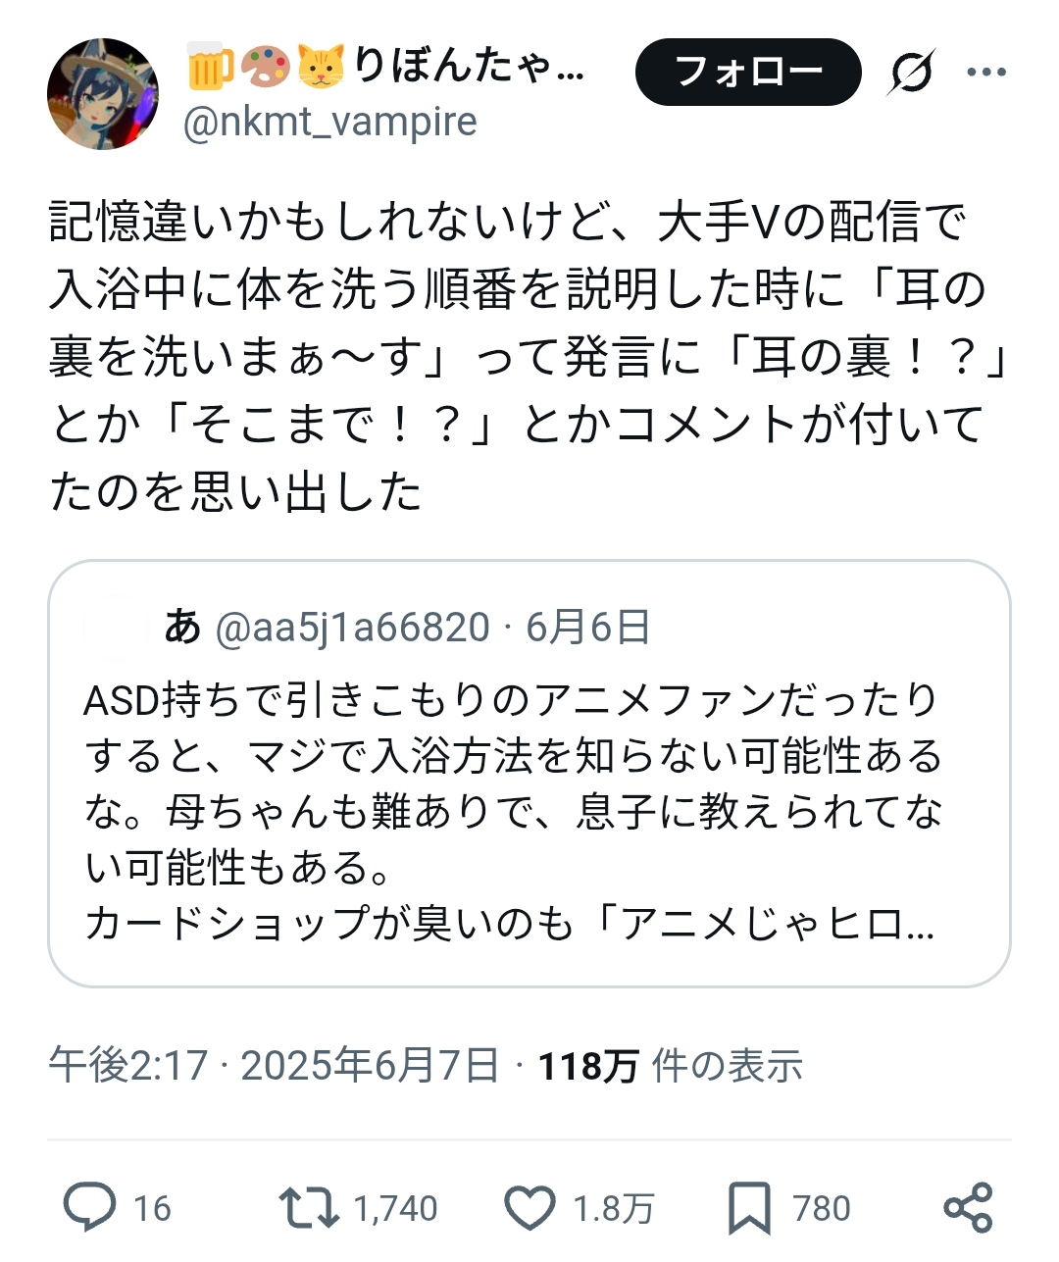1059x1262 pixels.
Task: Click the like count 1.8万
Action: 613,1208
